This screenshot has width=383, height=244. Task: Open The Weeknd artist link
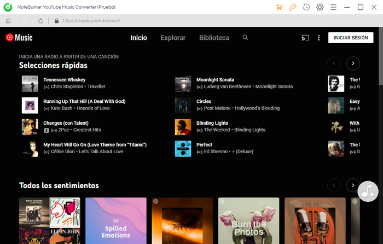[x=217, y=130]
